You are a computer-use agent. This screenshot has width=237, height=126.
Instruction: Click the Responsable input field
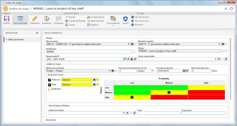tap(85, 59)
